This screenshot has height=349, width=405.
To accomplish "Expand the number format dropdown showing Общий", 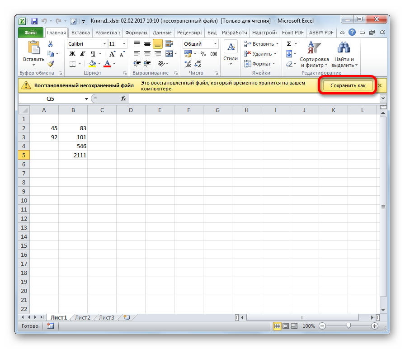I will [215, 44].
